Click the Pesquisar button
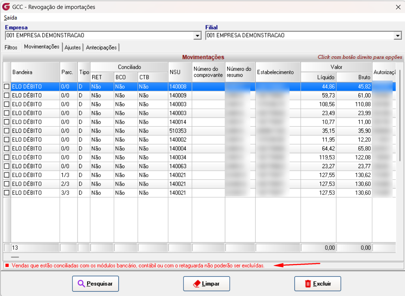The height and width of the screenshot is (296, 405). (96, 284)
